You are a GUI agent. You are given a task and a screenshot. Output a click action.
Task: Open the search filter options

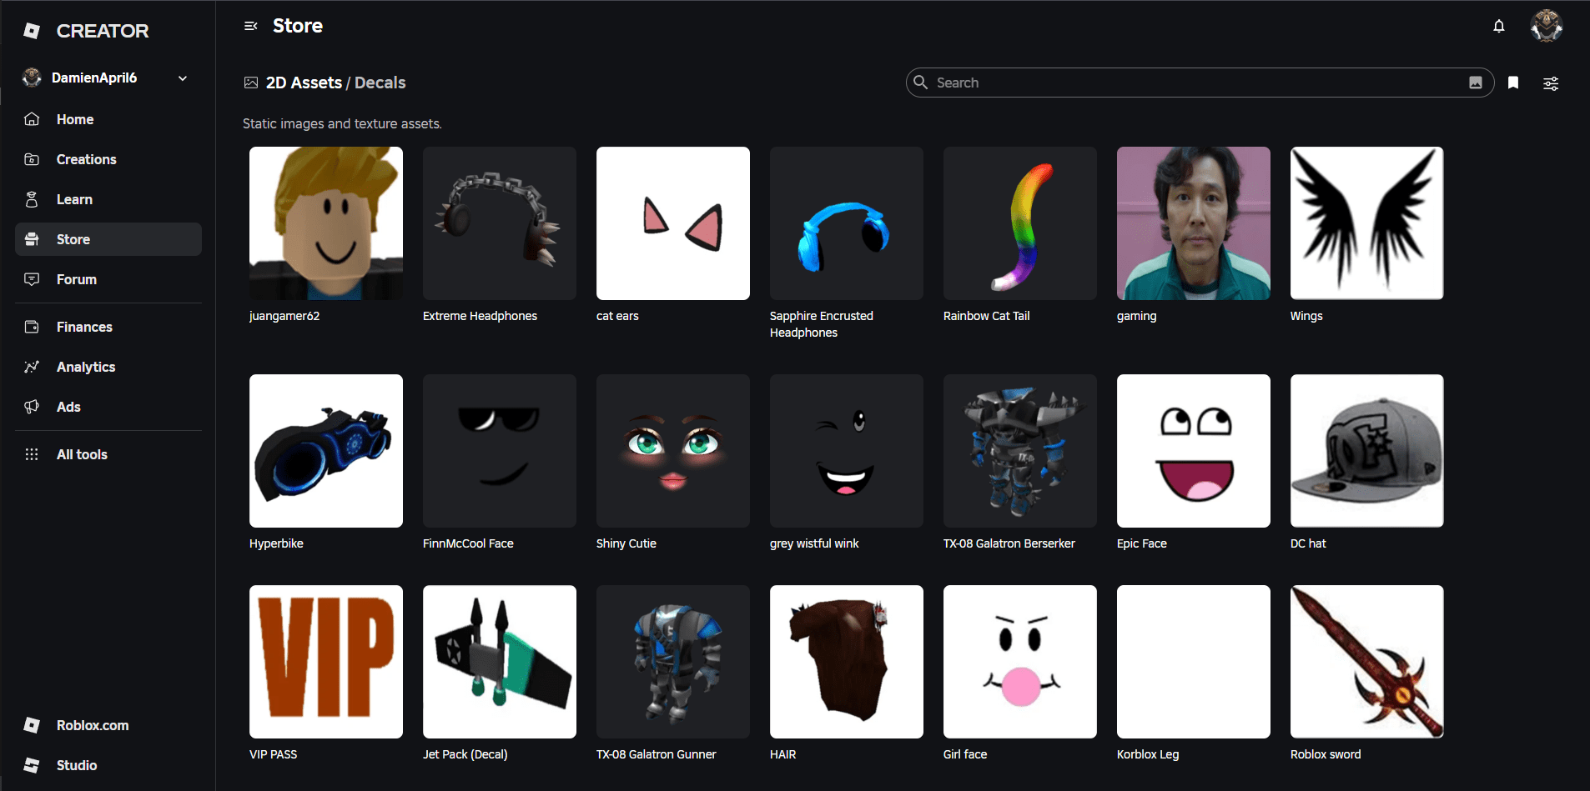(x=1551, y=83)
